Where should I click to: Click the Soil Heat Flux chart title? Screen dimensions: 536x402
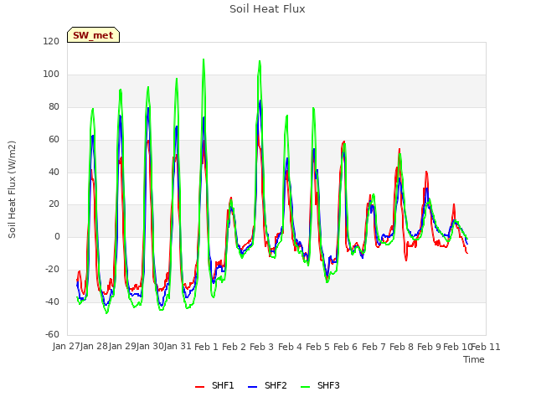click(267, 9)
